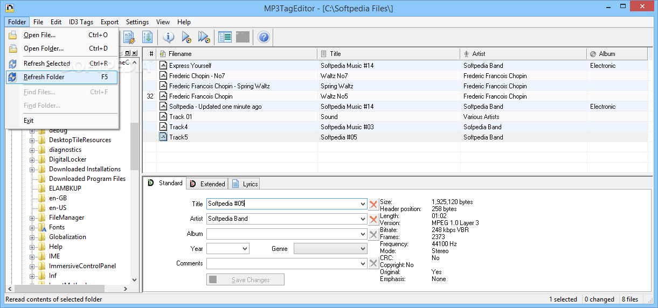
Task: Open the Year dropdown
Action: [x=245, y=249]
